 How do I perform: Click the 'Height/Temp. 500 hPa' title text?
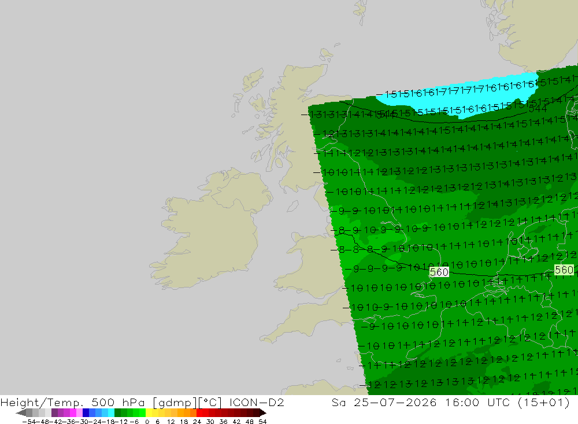tap(73, 402)
